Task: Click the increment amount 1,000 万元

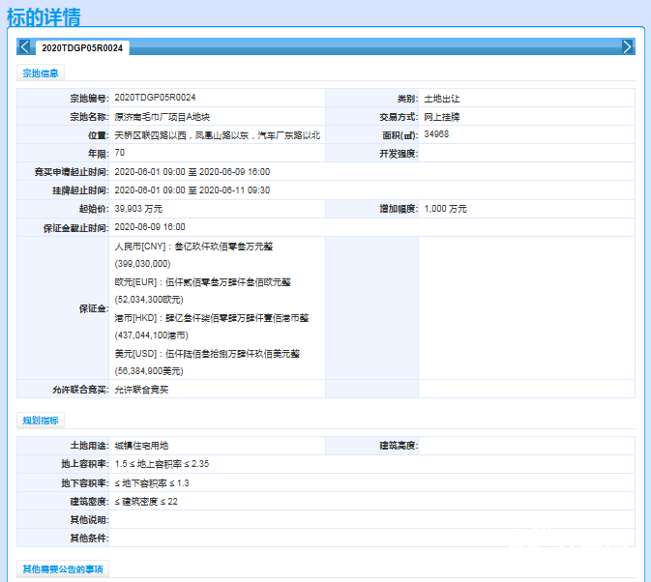Action: 445,209
